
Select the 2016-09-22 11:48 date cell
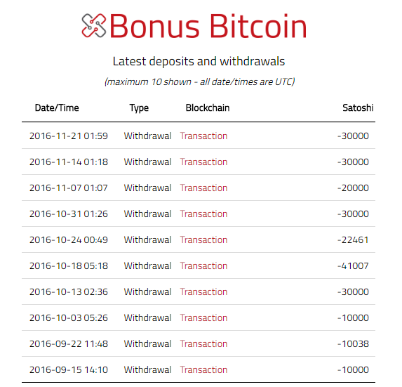(x=69, y=344)
